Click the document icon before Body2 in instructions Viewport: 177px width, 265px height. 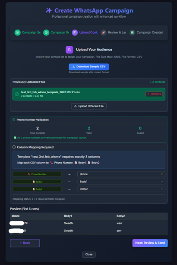tap(89, 163)
